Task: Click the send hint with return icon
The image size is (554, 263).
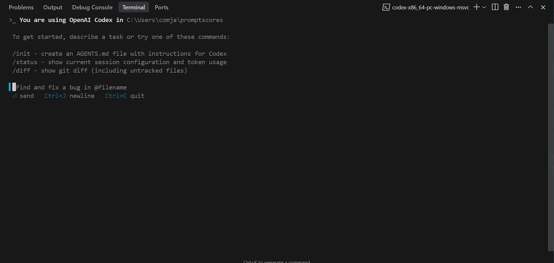Action: tap(23, 96)
